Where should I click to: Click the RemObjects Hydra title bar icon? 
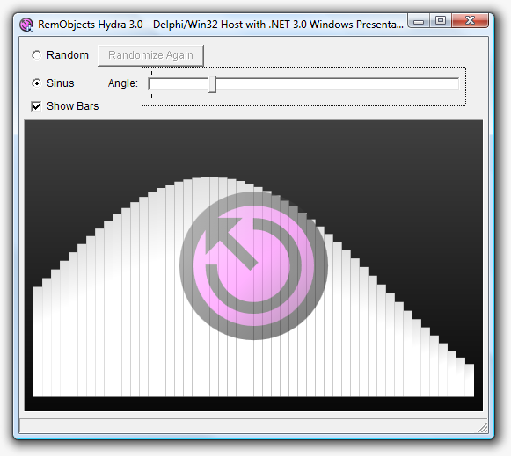click(x=26, y=25)
